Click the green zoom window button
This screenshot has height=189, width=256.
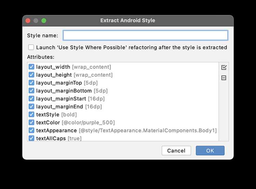pyautogui.click(x=44, y=21)
